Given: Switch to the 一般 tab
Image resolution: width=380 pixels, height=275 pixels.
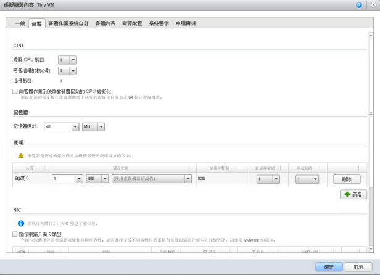Looking at the screenshot, I should (20, 23).
